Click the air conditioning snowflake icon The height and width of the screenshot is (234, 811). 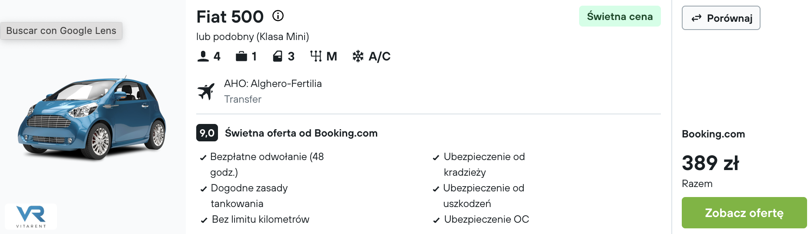pyautogui.click(x=358, y=56)
